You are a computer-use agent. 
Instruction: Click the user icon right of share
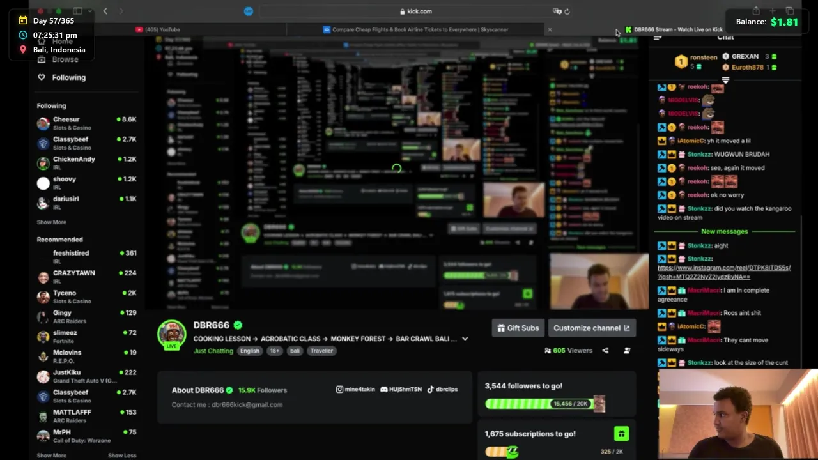[627, 350]
